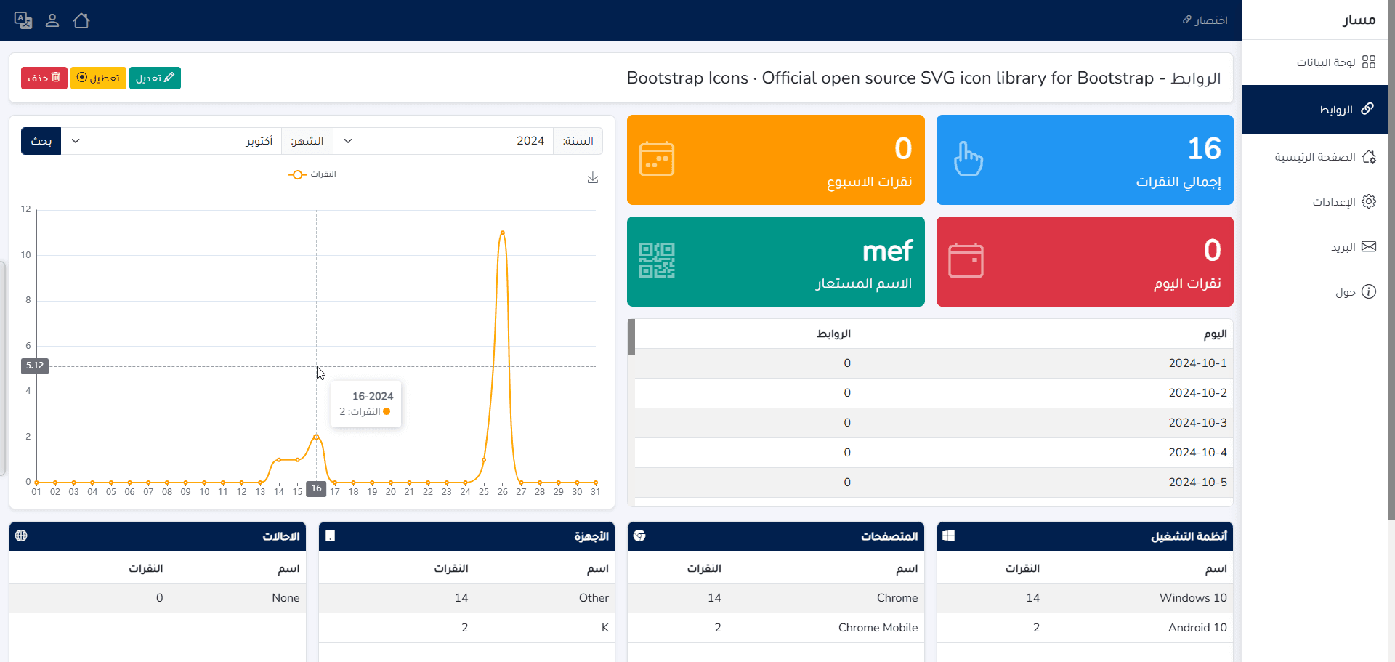Click the calendar icon on weekly clicks card
This screenshot has width=1395, height=662.
click(x=656, y=158)
